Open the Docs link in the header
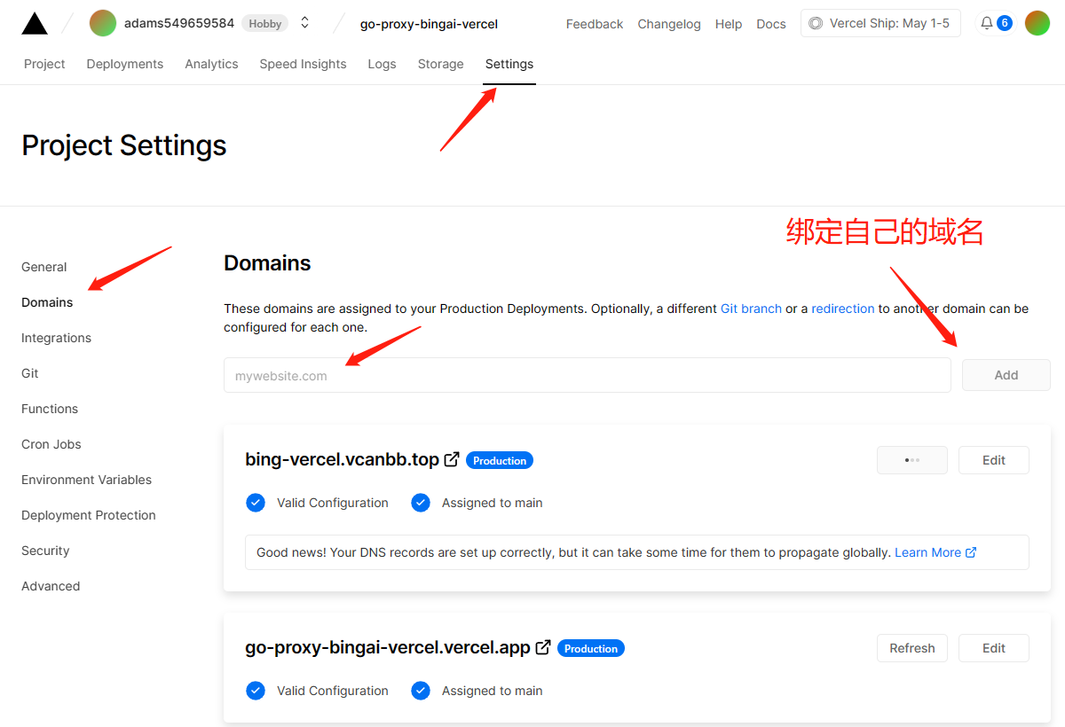This screenshot has width=1065, height=727. click(771, 24)
